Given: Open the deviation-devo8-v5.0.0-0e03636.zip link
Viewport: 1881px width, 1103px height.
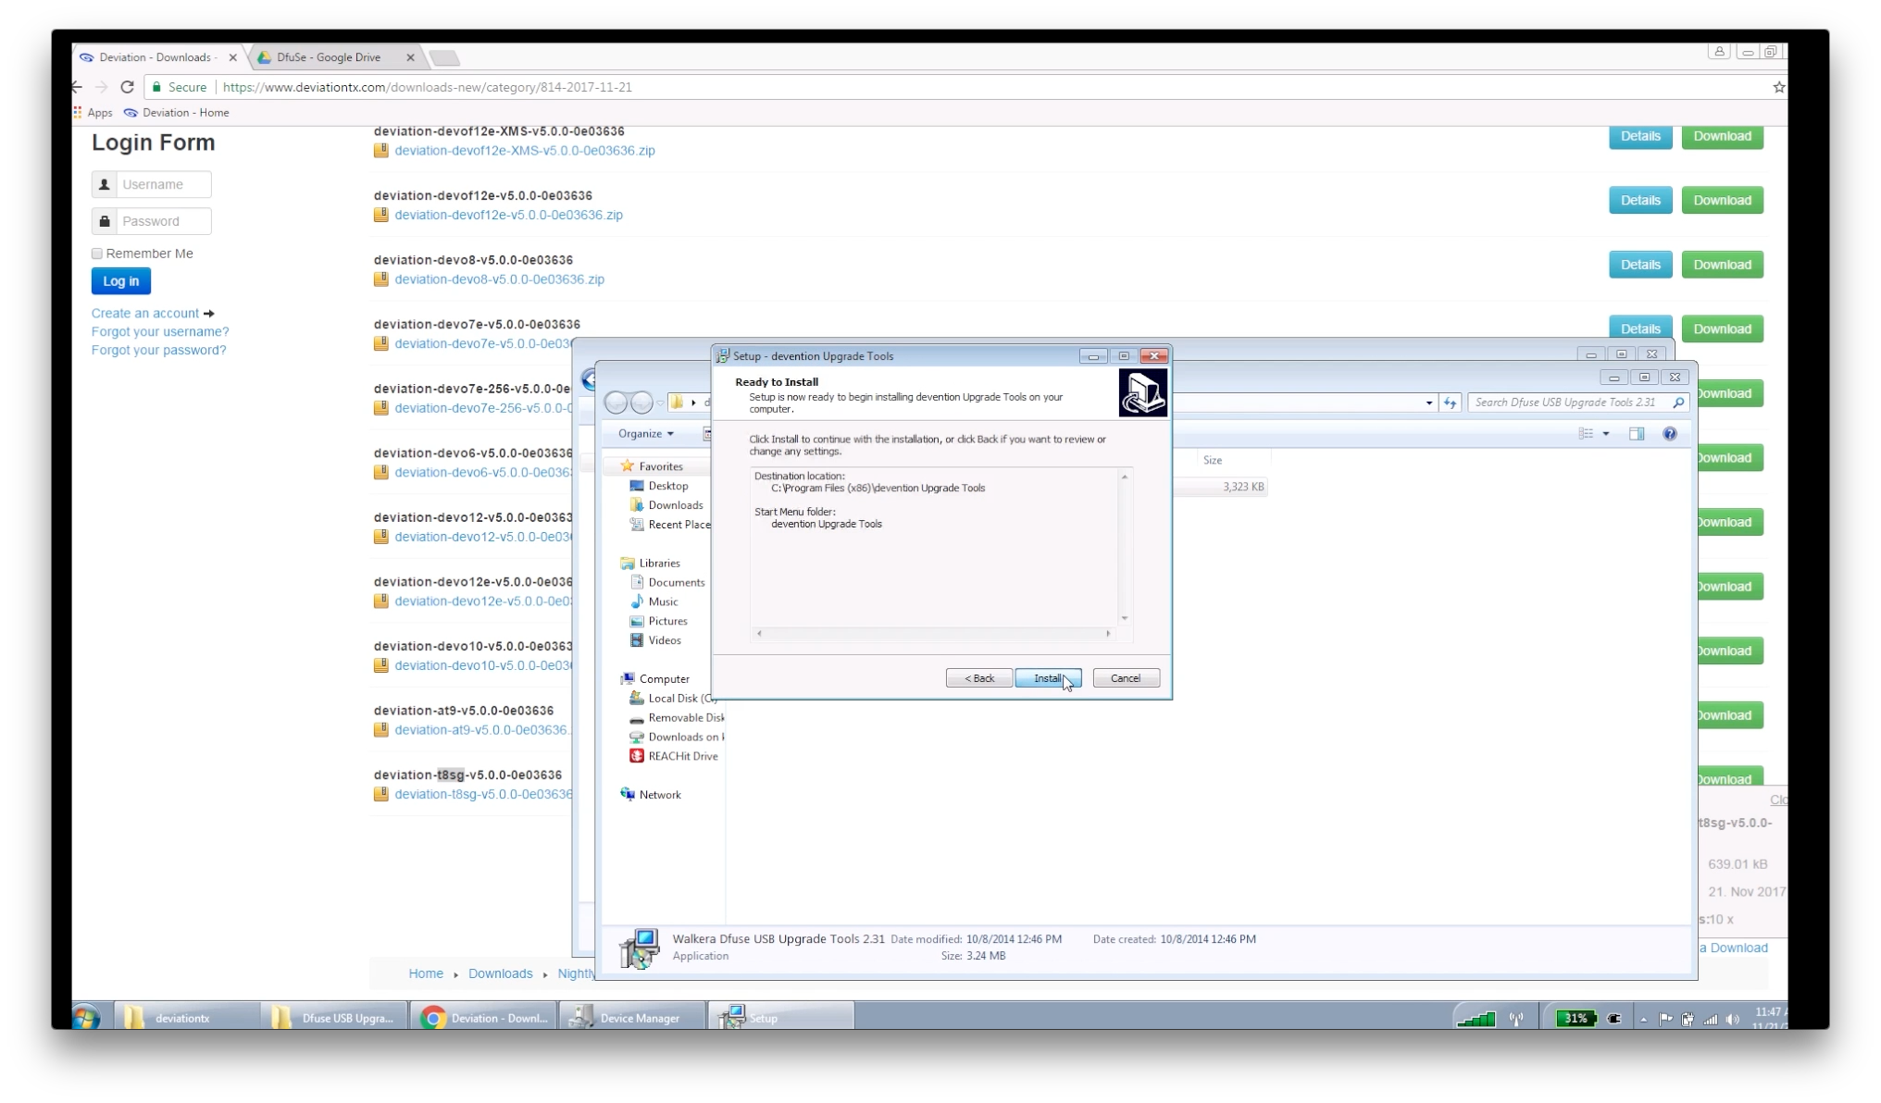Looking at the screenshot, I should [499, 279].
